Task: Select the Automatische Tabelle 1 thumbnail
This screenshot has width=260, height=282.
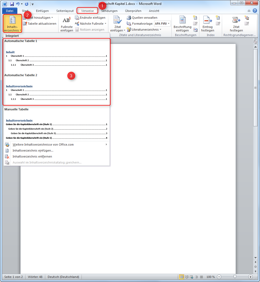Action: coord(56,54)
